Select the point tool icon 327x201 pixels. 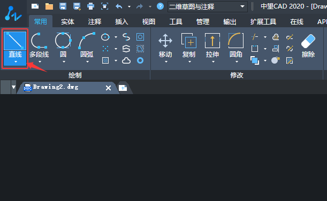(x=105, y=49)
